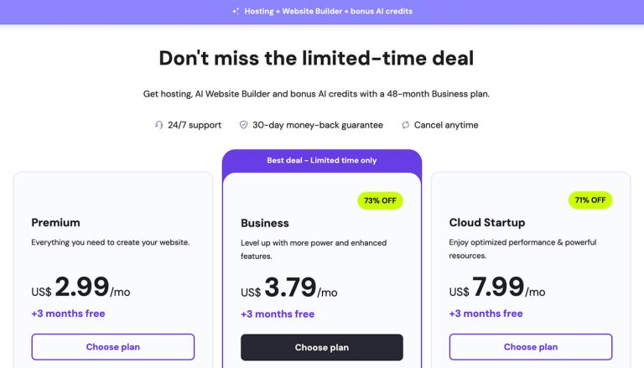This screenshot has height=368, width=644.
Task: Select the Cloud Startup plan title
Action: pos(487,223)
